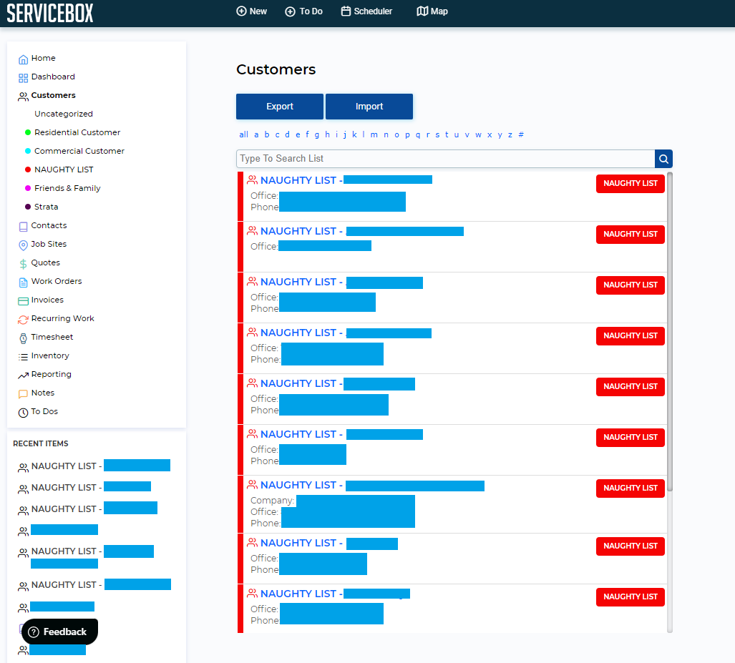Open the To Do menu item
The height and width of the screenshot is (663, 735).
(303, 11)
